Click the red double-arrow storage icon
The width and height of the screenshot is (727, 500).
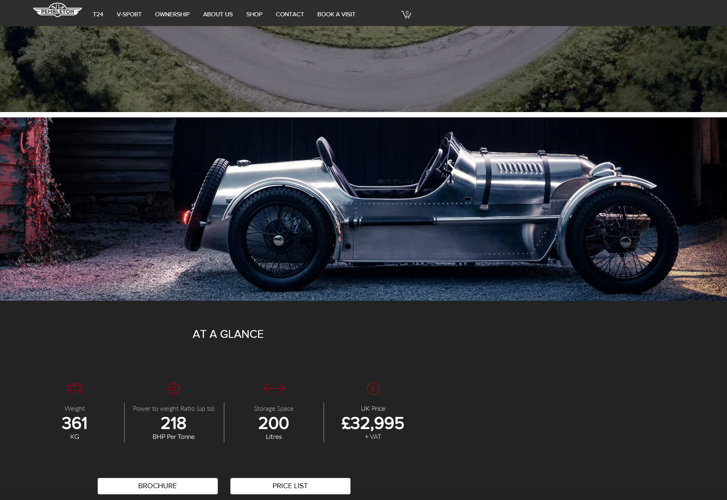274,388
